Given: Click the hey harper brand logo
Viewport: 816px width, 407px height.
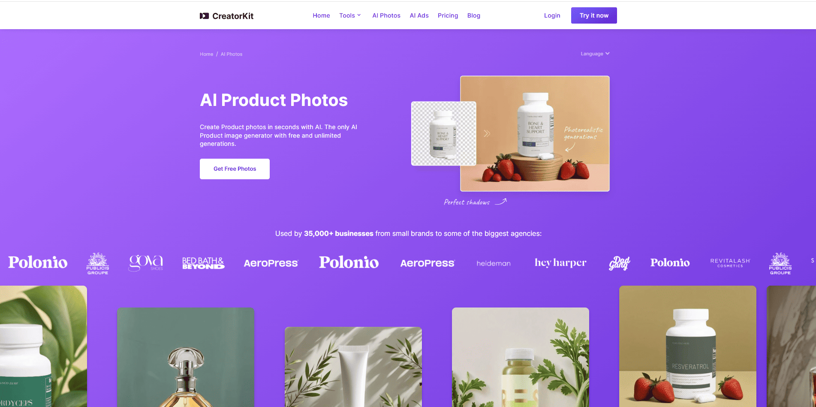Looking at the screenshot, I should click(560, 262).
